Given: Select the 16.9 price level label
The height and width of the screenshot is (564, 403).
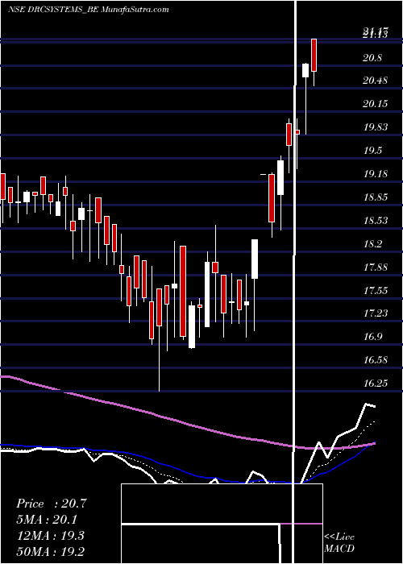Looking at the screenshot, I should 373,337.
